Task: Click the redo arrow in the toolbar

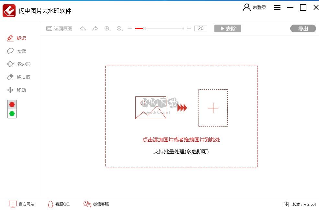Action: click(95, 28)
